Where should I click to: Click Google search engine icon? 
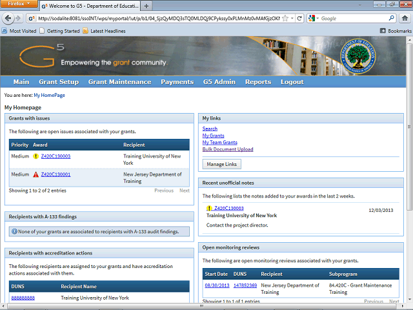coord(312,18)
